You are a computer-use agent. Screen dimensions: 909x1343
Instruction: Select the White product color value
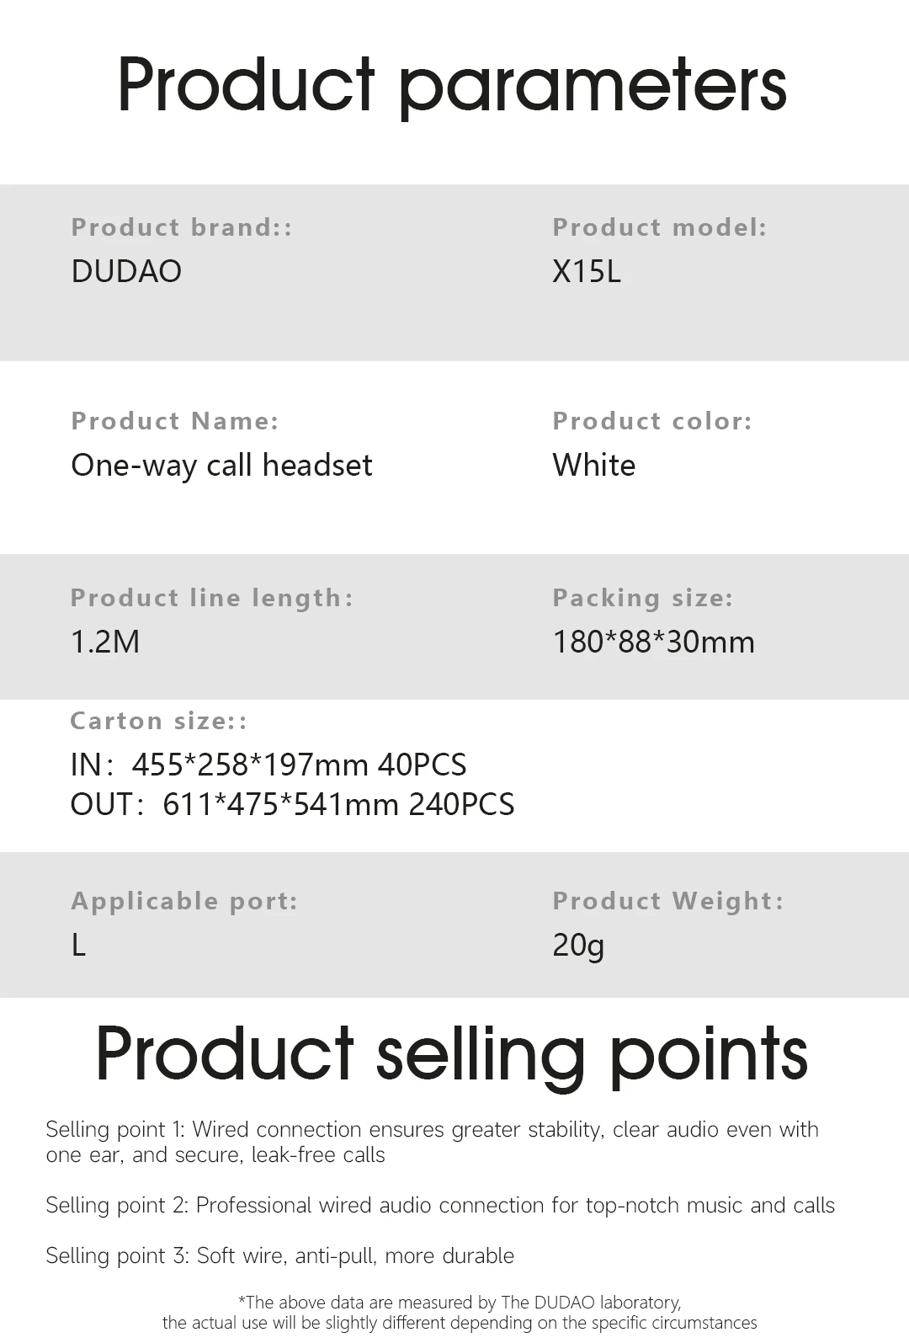(593, 466)
